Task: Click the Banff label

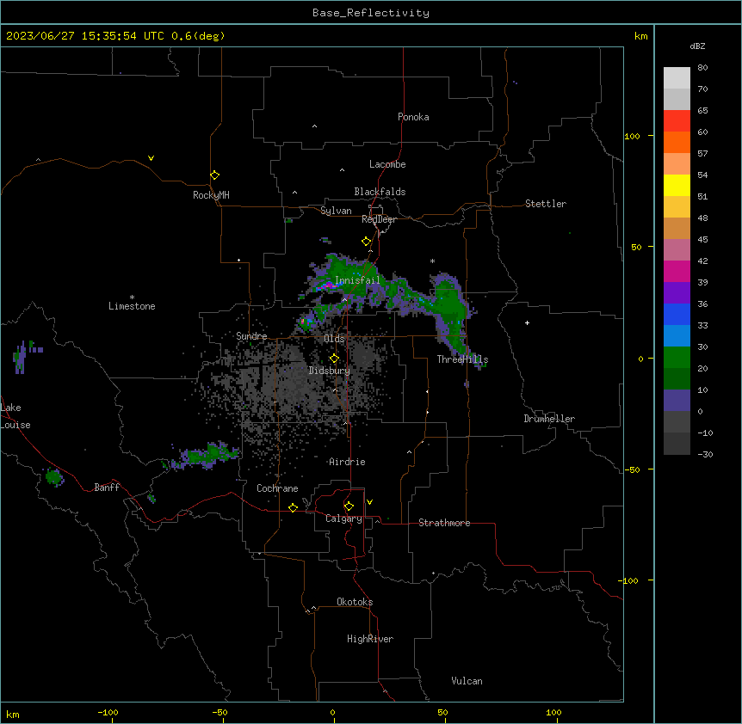Action: coord(107,488)
